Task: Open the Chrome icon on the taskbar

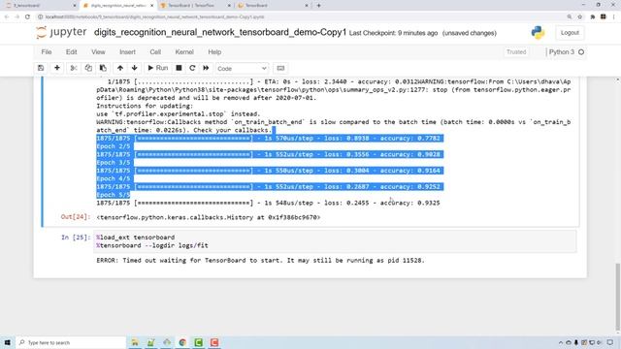Action: click(x=182, y=342)
